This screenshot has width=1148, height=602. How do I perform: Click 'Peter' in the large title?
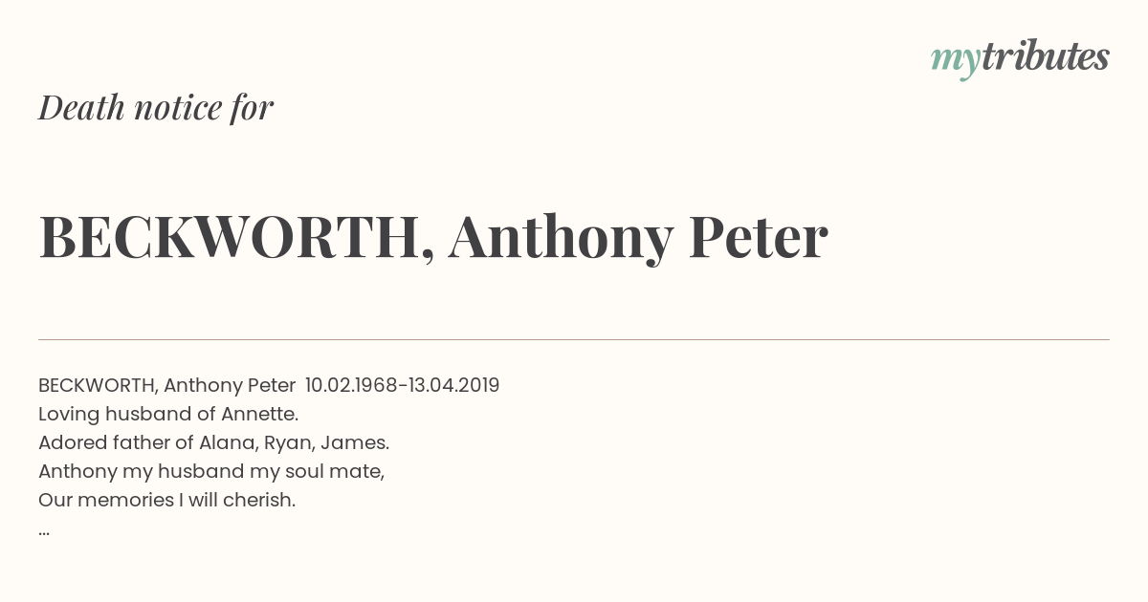758,237
